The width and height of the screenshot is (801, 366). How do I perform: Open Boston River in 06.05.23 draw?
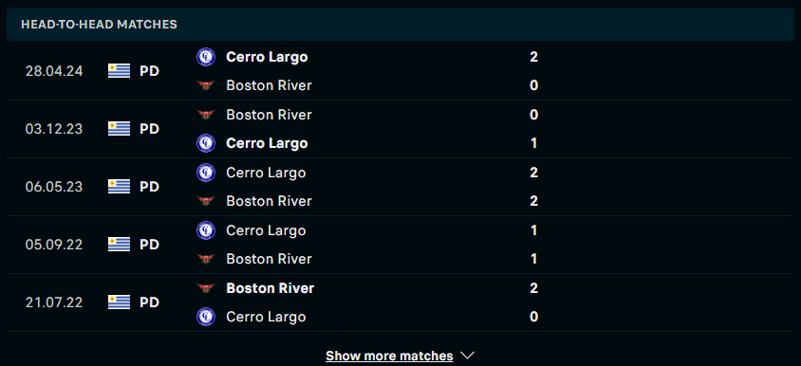tap(269, 201)
